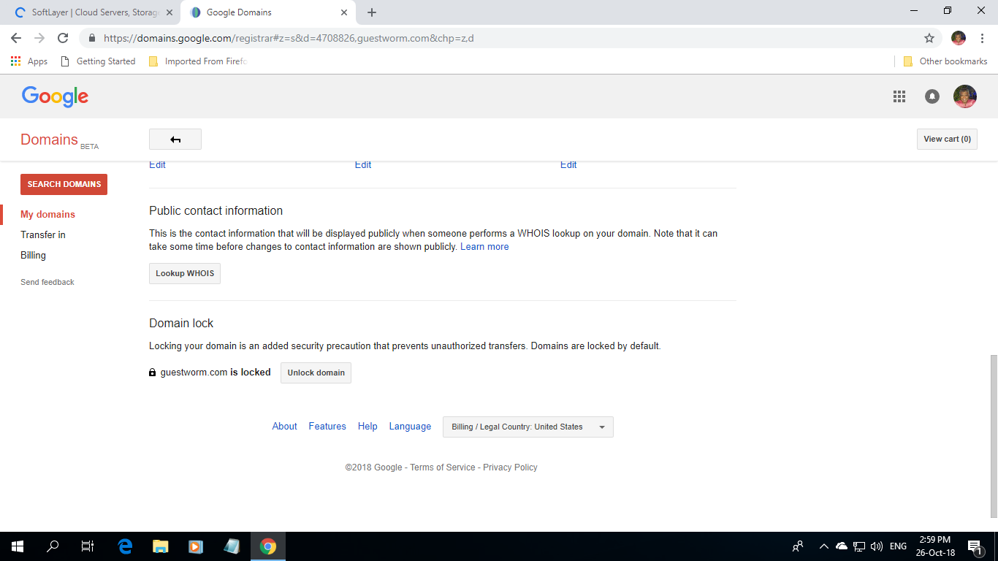
Task: Click the SEARCH DOMAINS button
Action: pyautogui.click(x=64, y=184)
